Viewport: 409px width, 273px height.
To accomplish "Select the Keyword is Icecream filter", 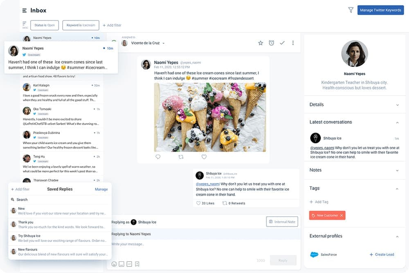I will (81, 25).
